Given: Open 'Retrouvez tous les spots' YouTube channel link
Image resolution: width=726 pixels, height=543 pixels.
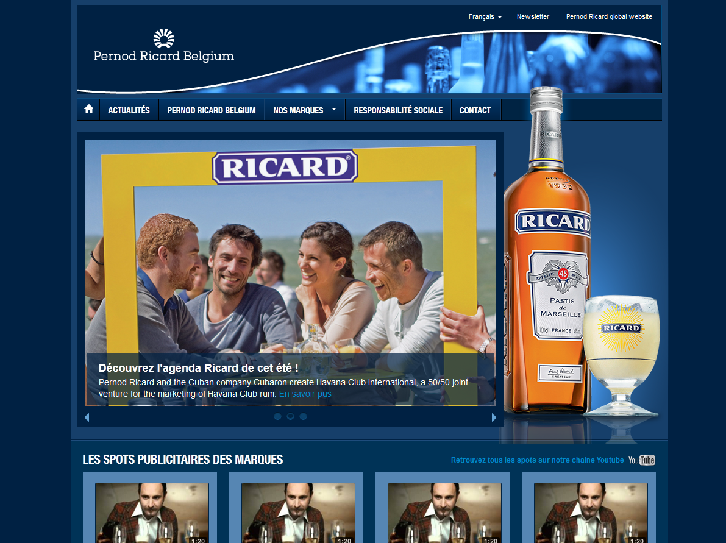Looking at the screenshot, I should (x=537, y=460).
